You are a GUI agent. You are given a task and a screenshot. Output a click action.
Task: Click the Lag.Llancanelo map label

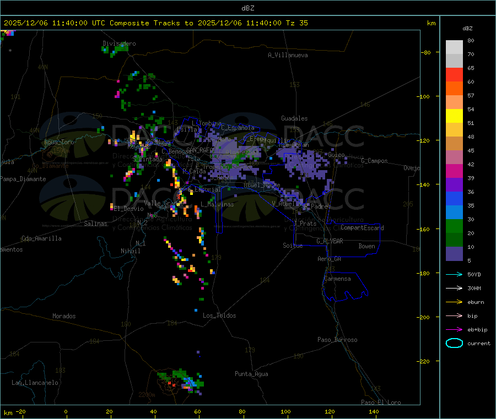pos(35,383)
